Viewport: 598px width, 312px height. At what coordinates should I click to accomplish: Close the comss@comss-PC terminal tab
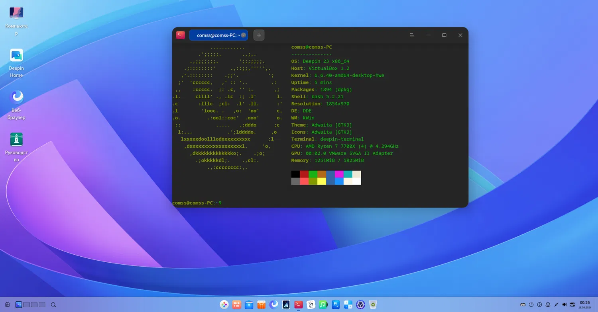pyautogui.click(x=244, y=35)
